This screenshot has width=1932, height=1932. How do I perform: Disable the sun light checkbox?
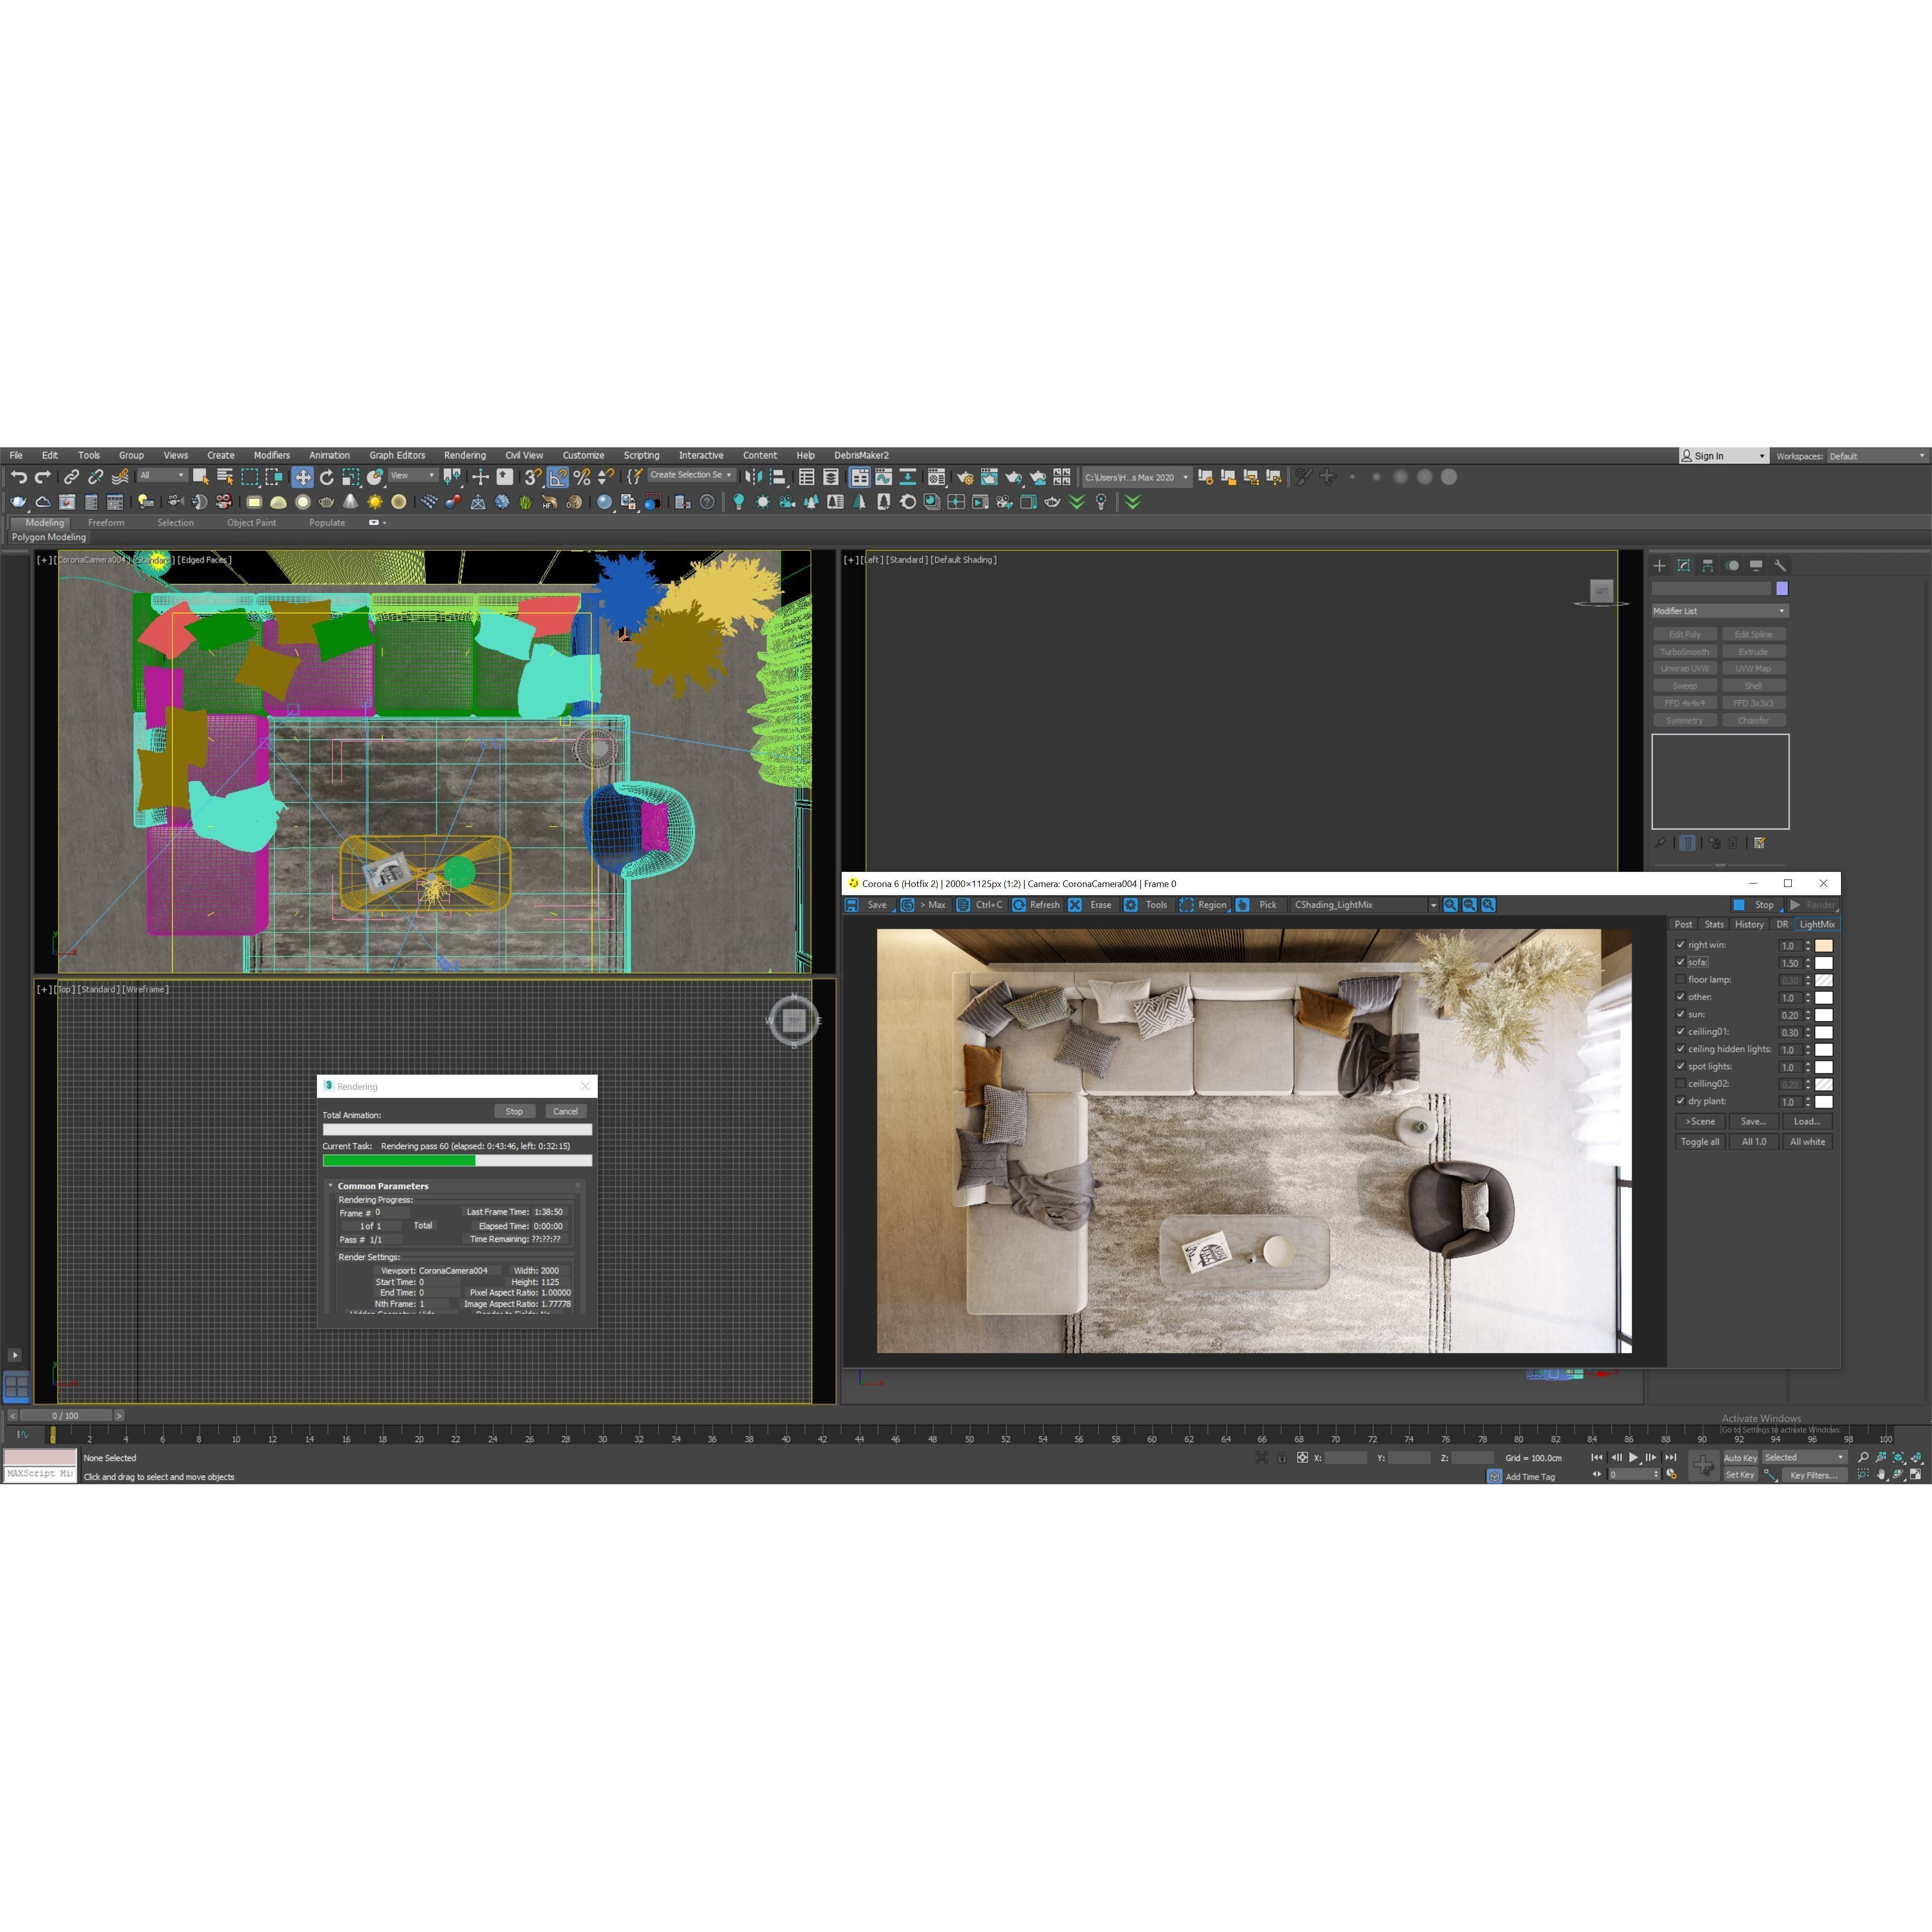(x=1680, y=1014)
